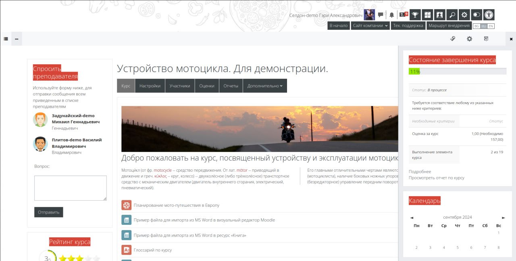Screen dimensions: 516x261
Task: Toggle the switch in the header
Action: (x=476, y=15)
